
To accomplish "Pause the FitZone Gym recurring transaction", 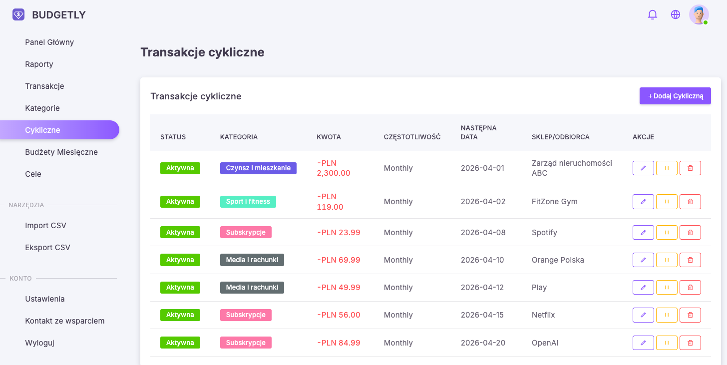I will (667, 202).
